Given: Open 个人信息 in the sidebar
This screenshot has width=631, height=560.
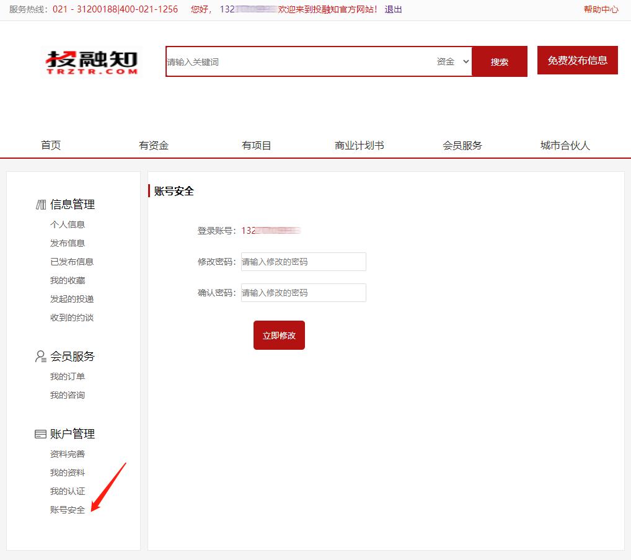Looking at the screenshot, I should point(67,224).
